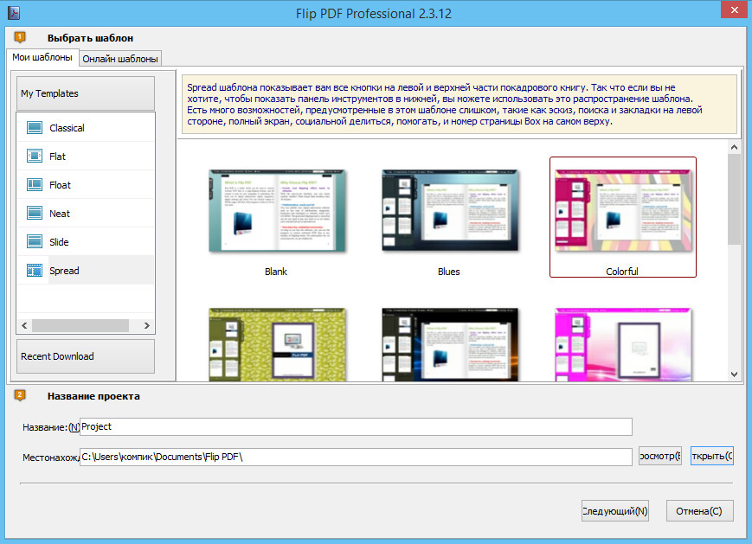Click the Spread template description text box
Screen dimensions: 752x544
460,105
